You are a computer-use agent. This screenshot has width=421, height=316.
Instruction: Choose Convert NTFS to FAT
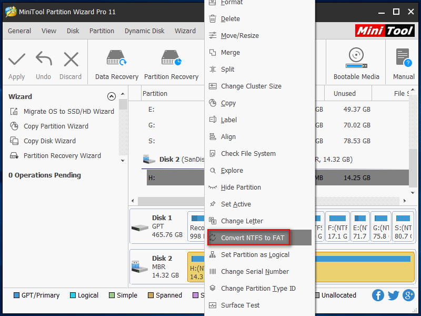(259, 238)
